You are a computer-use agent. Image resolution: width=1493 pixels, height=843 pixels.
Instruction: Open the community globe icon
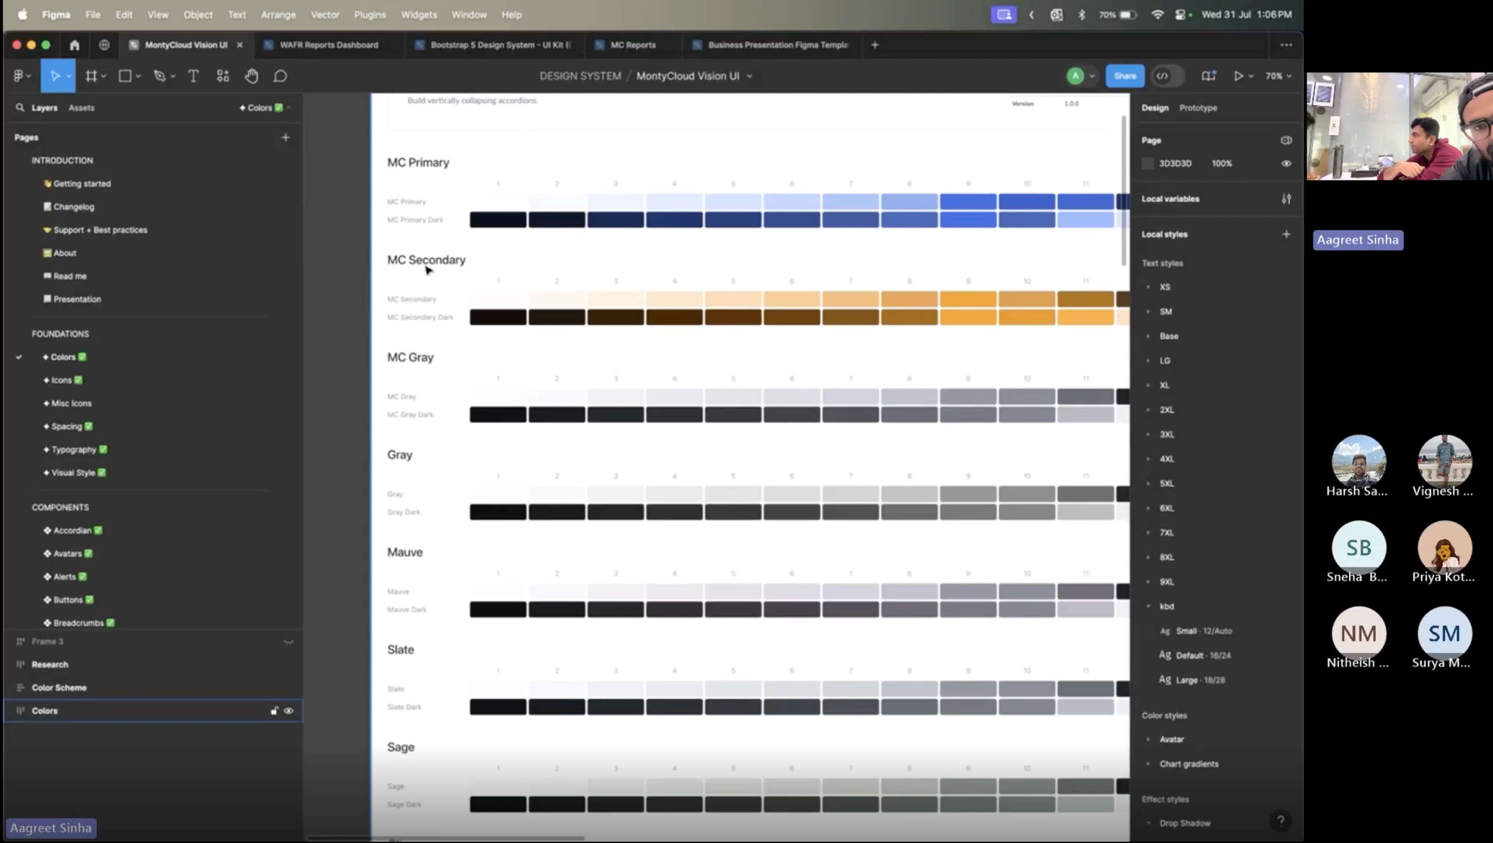pyautogui.click(x=104, y=45)
